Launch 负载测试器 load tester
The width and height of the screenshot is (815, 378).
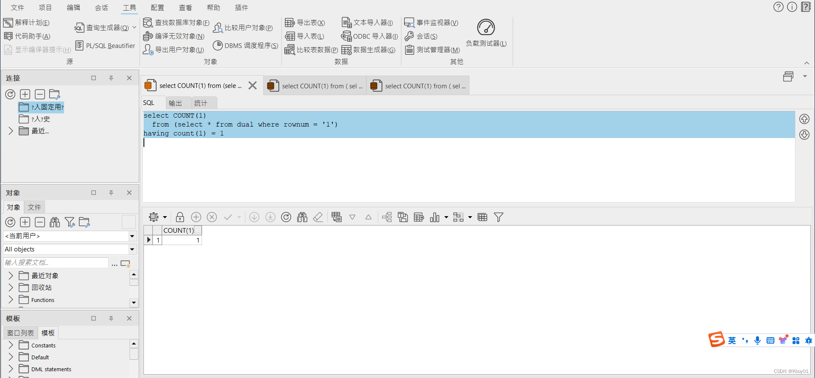(x=486, y=33)
